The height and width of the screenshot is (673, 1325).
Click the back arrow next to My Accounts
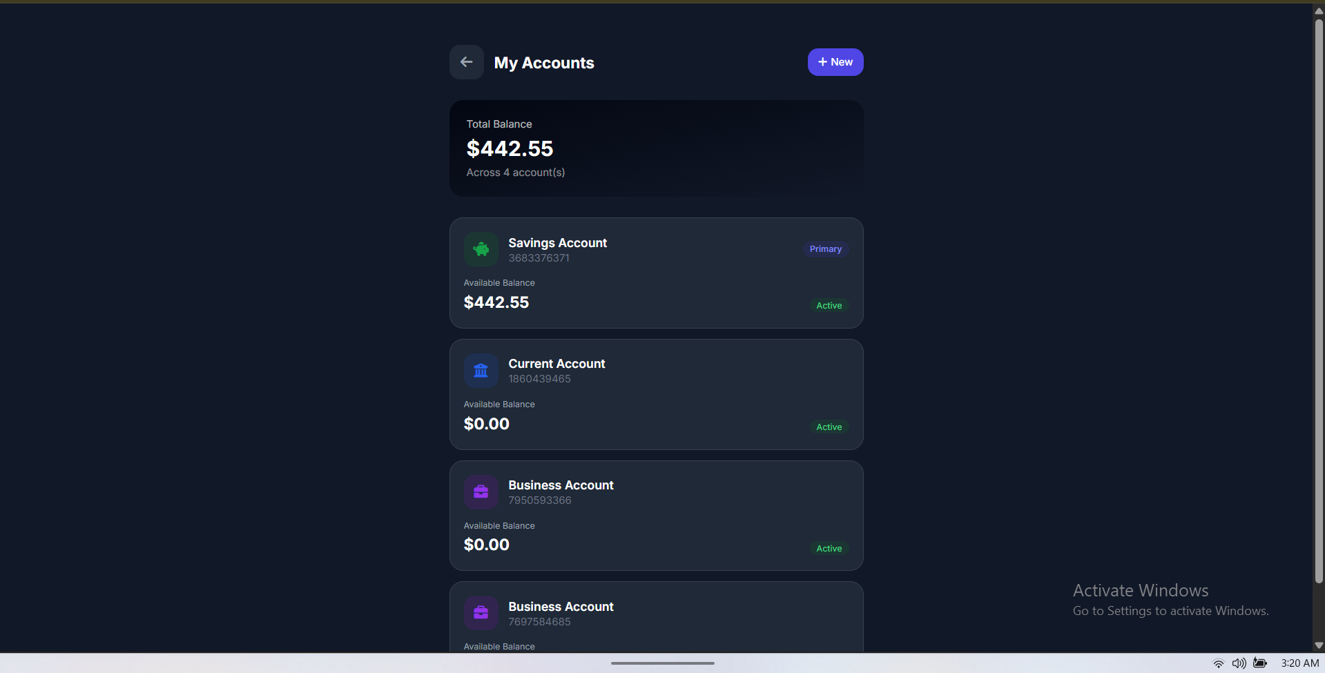pyautogui.click(x=466, y=61)
